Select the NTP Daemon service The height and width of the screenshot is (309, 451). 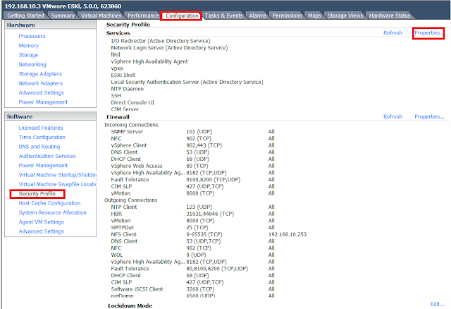point(127,89)
